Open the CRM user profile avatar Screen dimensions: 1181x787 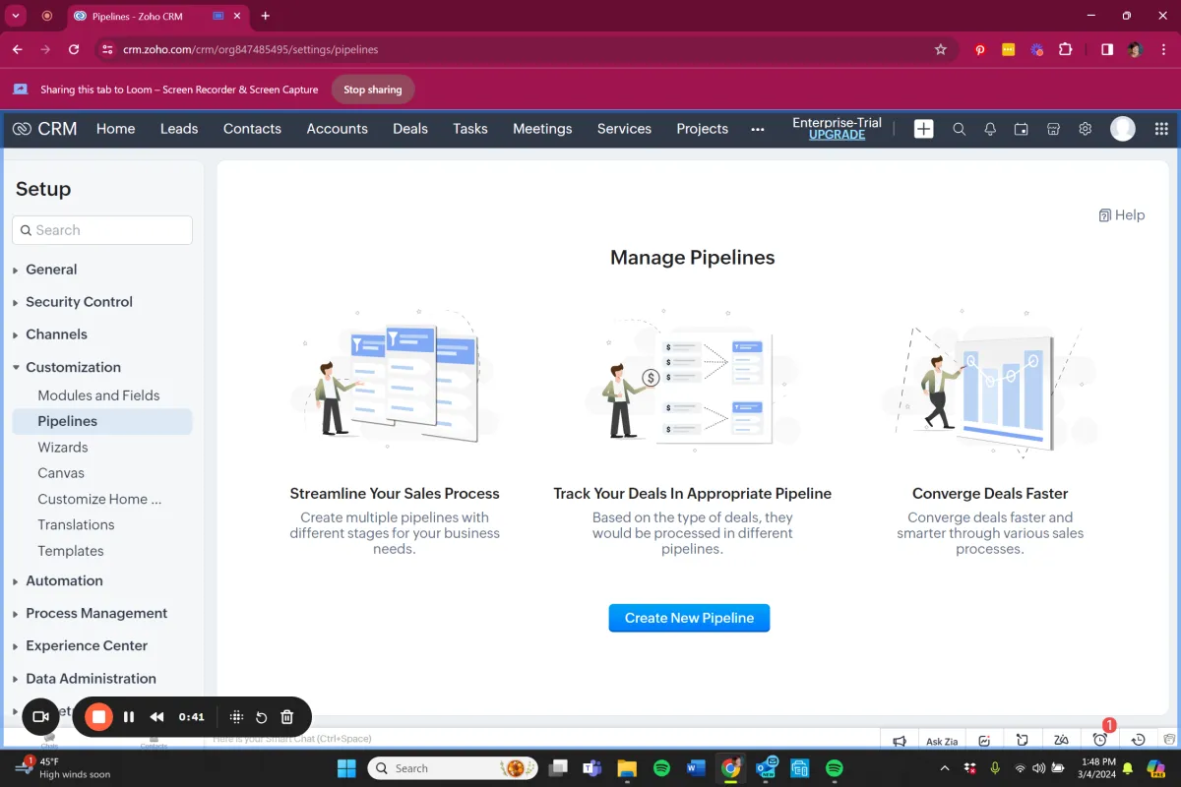1123,129
